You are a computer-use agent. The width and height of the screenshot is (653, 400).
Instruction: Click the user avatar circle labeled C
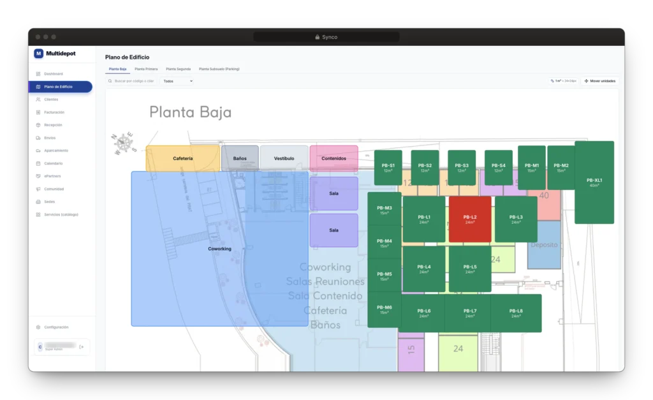point(40,346)
